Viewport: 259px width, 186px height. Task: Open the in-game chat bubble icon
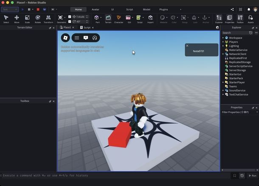point(86,38)
